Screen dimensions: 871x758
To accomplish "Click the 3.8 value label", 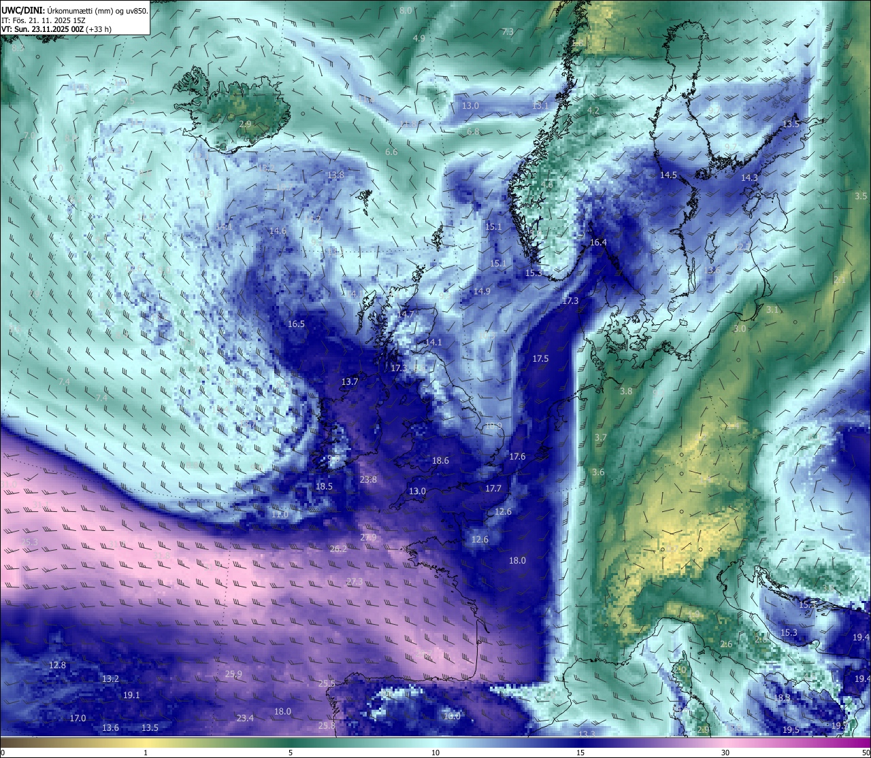I will [x=626, y=392].
